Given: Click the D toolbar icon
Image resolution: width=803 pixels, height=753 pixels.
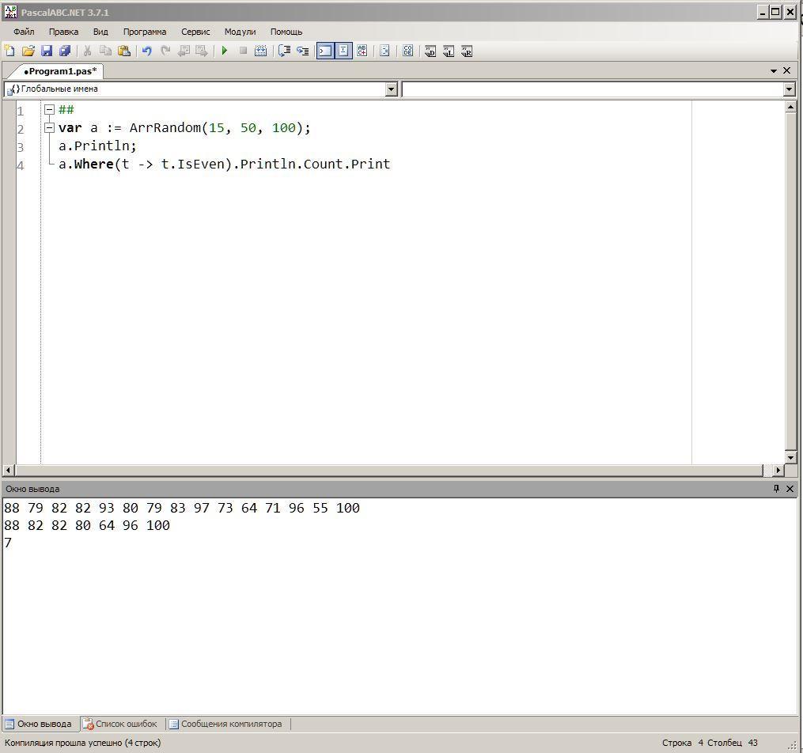Looking at the screenshot, I should point(430,51).
